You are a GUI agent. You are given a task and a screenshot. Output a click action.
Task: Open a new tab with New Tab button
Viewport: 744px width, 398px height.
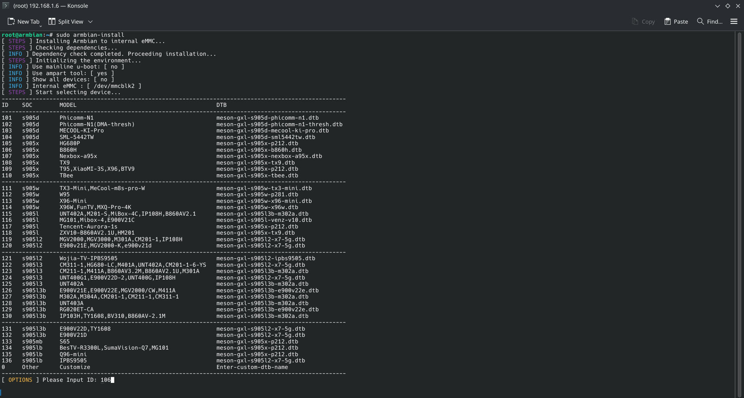[24, 22]
